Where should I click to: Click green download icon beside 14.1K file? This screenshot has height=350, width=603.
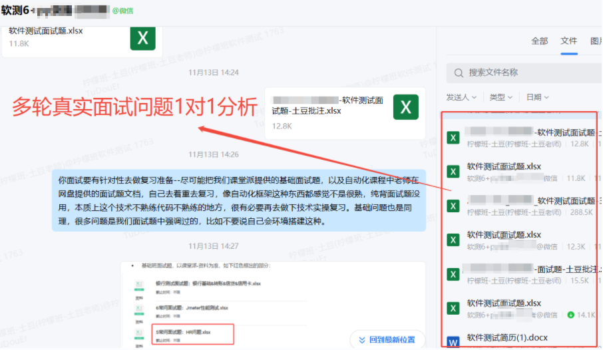570,314
